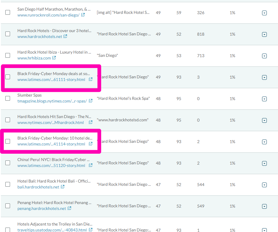Check the China! Peru! NYC! row checkbox
This screenshot has height=232, width=278.
pyautogui.click(x=8, y=163)
